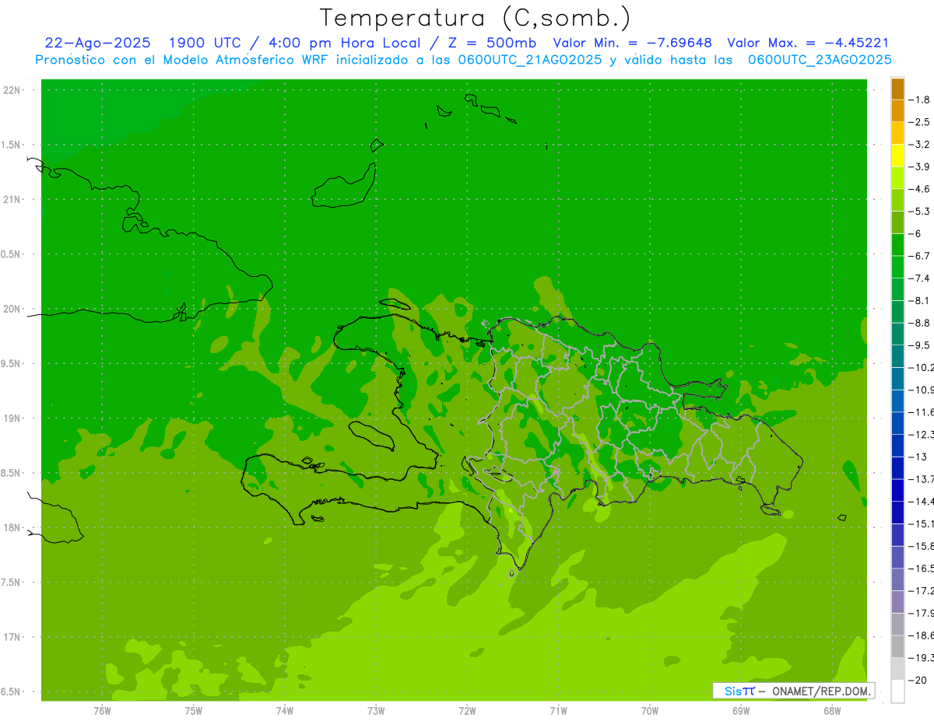Pick the swatch between -4.6 and -5.3
Viewport: 934px width, 721px height.
point(897,200)
